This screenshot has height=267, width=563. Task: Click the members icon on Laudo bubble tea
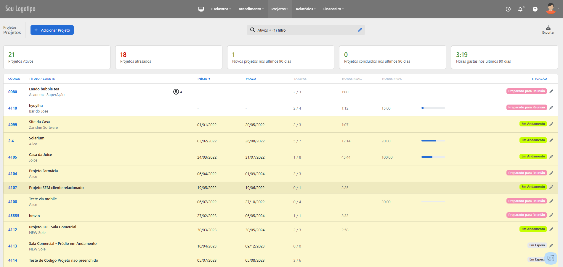[176, 92]
